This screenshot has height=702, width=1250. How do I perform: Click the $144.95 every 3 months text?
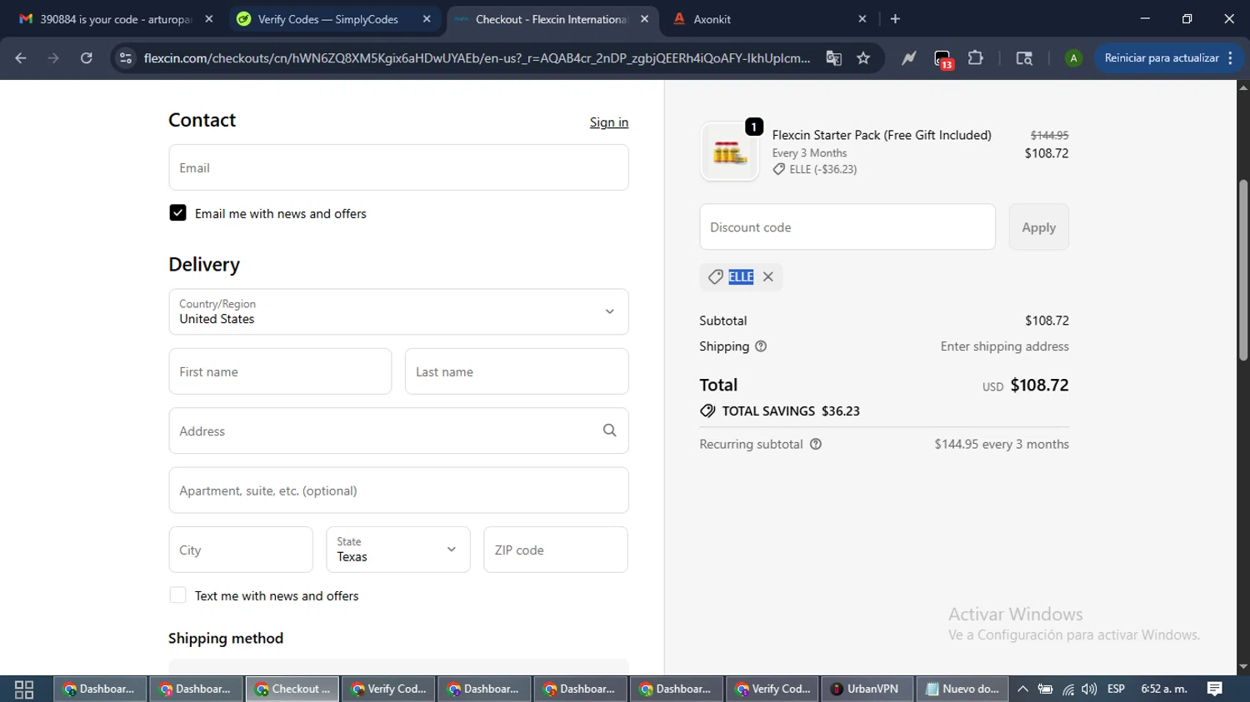click(1002, 445)
